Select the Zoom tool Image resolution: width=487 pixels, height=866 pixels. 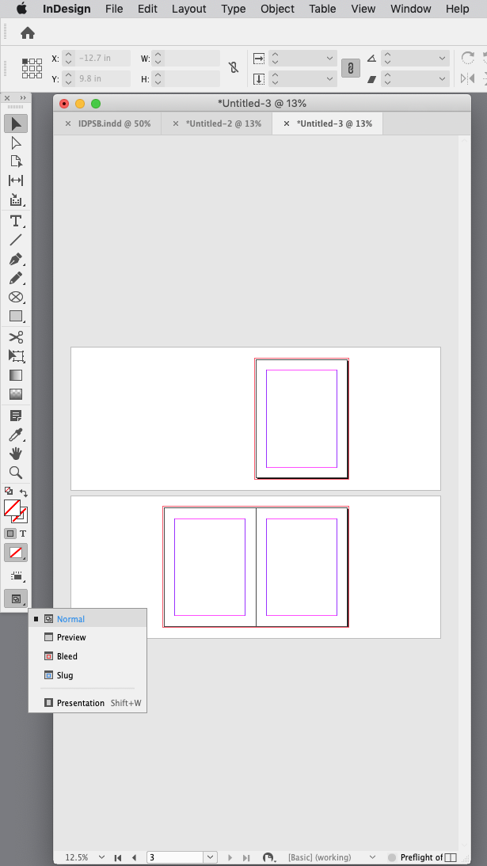(16, 473)
